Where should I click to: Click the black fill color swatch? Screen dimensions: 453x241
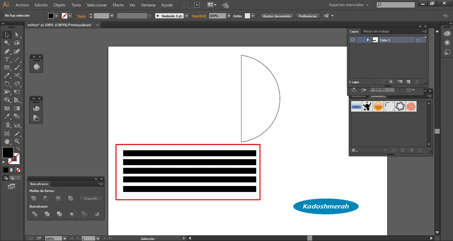click(x=7, y=152)
